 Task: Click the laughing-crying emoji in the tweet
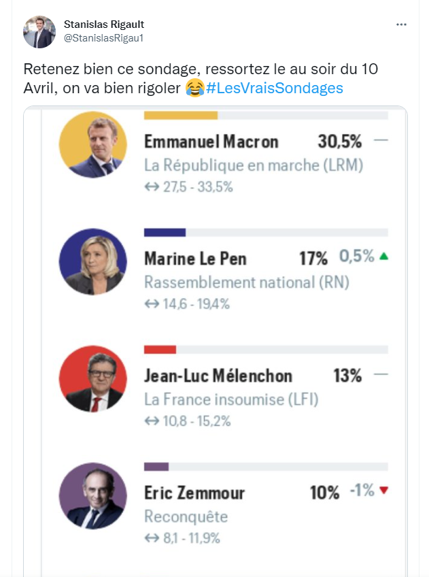[x=194, y=88]
